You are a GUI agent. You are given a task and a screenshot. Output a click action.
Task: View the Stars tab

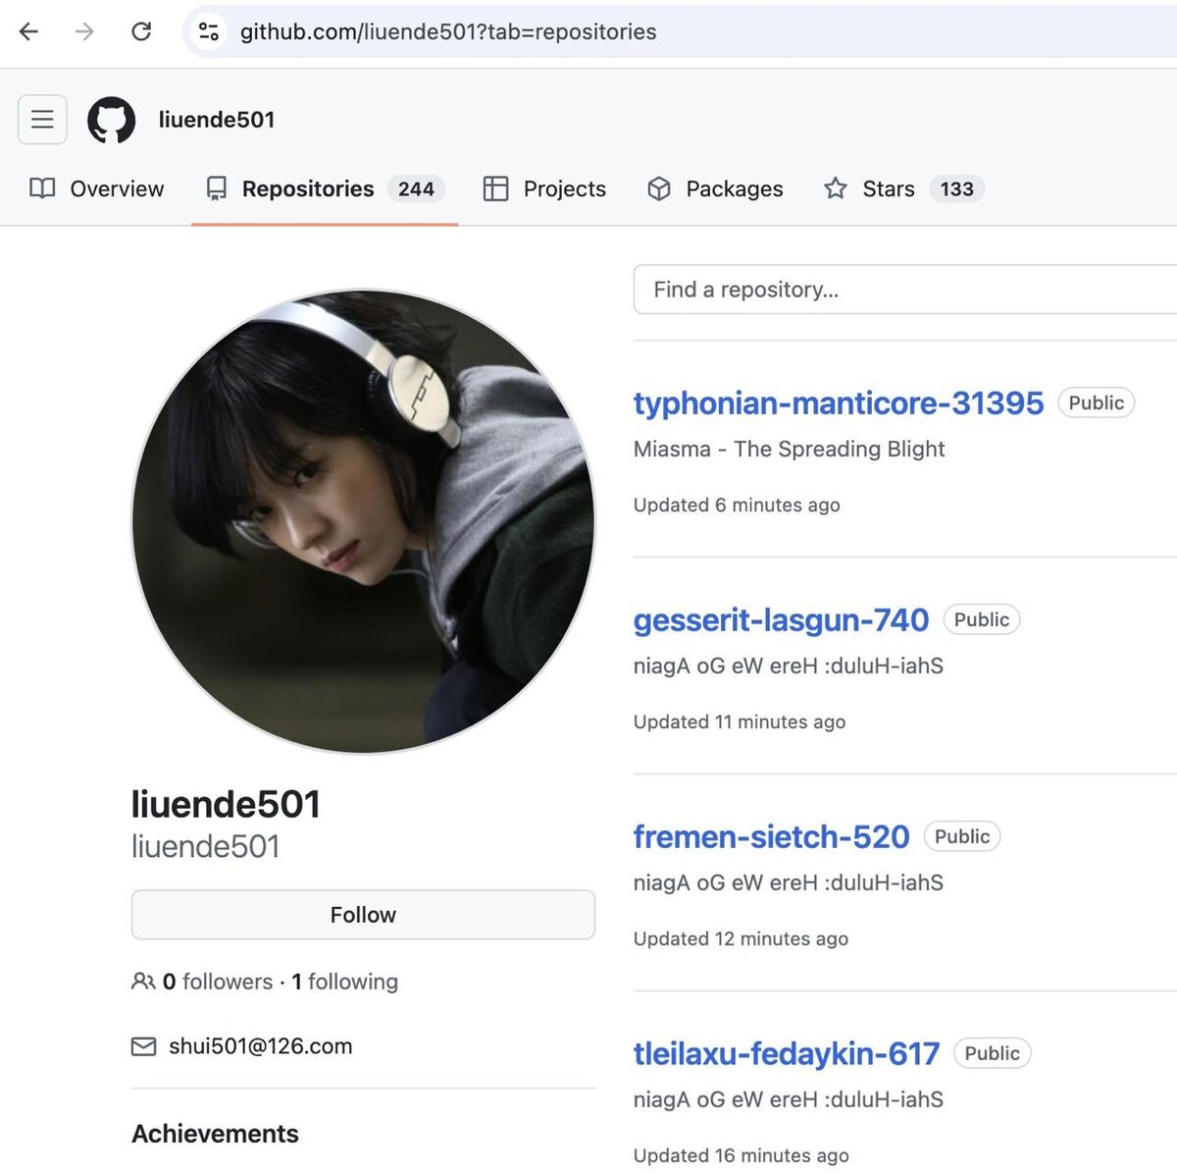[x=903, y=188]
